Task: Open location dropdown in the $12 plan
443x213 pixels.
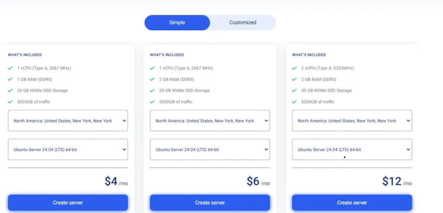Action: click(352, 121)
